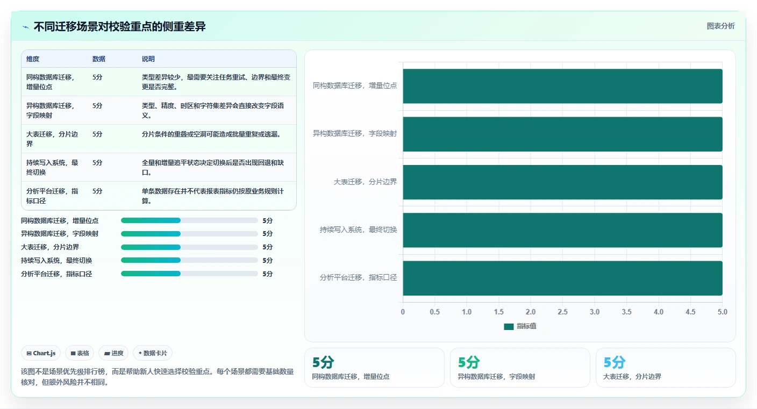Click the 5分 card for 同构数据库迁移，增量位点

point(374,368)
